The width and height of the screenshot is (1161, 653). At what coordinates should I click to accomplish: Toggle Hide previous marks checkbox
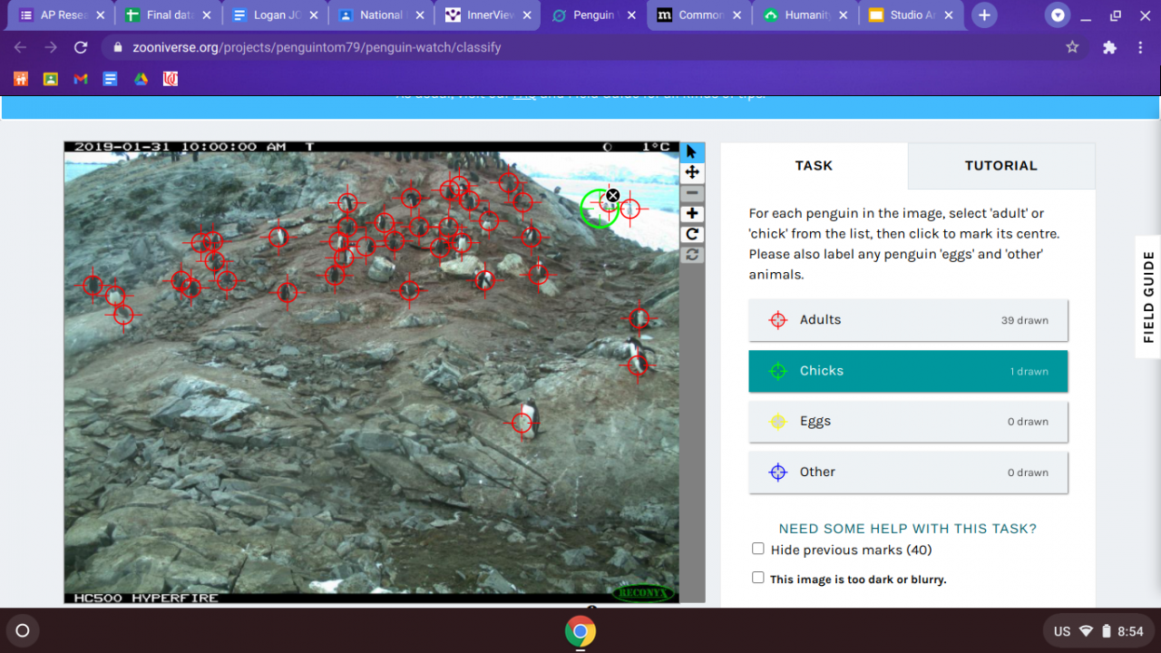758,549
